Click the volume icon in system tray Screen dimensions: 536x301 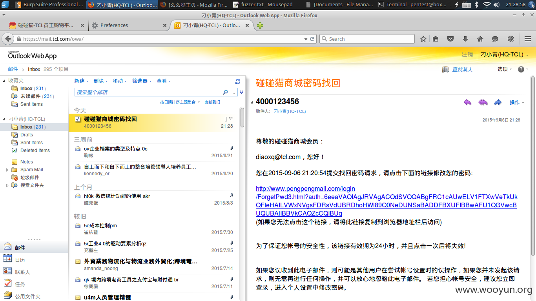click(496, 5)
